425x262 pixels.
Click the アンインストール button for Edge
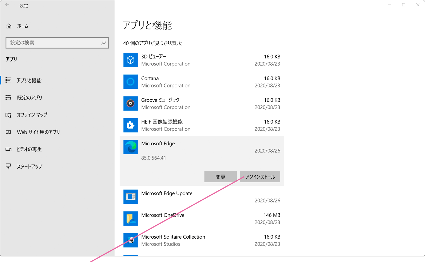pos(260,177)
